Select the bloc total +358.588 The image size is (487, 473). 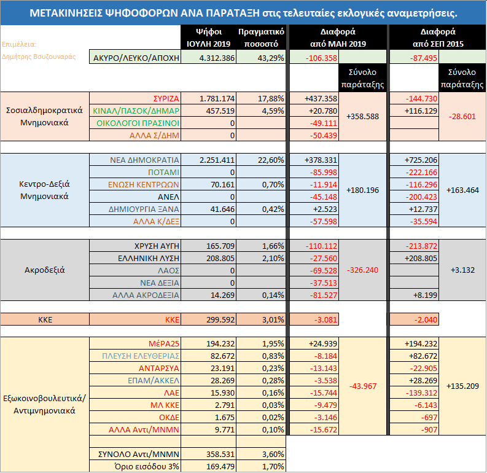[362, 117]
